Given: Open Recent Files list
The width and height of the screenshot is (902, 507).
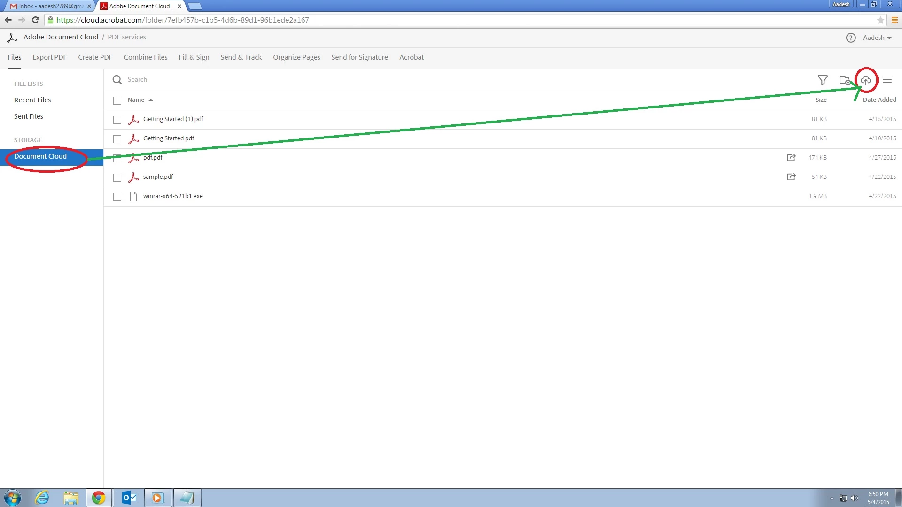Looking at the screenshot, I should tap(32, 100).
